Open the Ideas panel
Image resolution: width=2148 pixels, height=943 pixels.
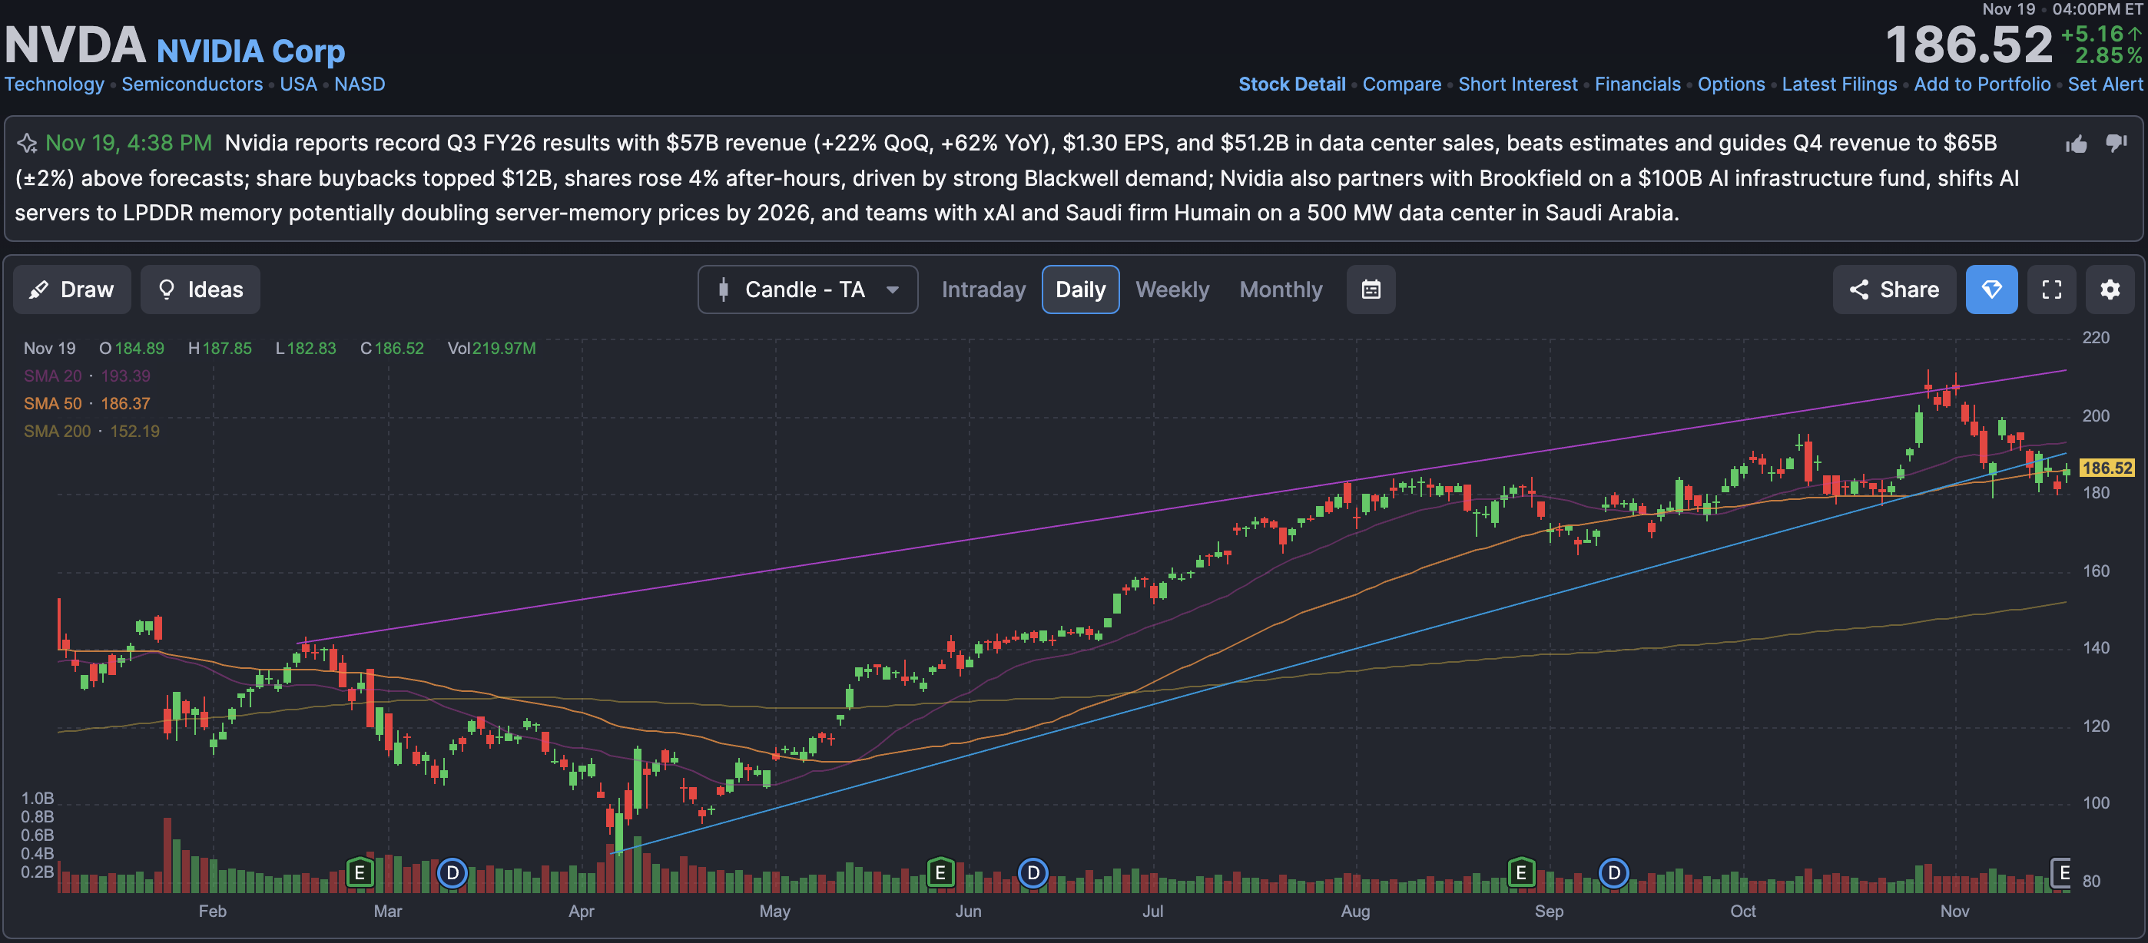coord(200,290)
